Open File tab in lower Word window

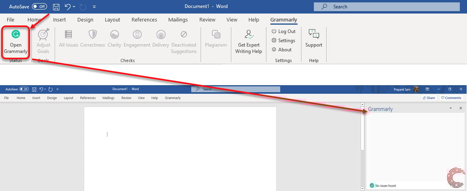tap(6, 98)
